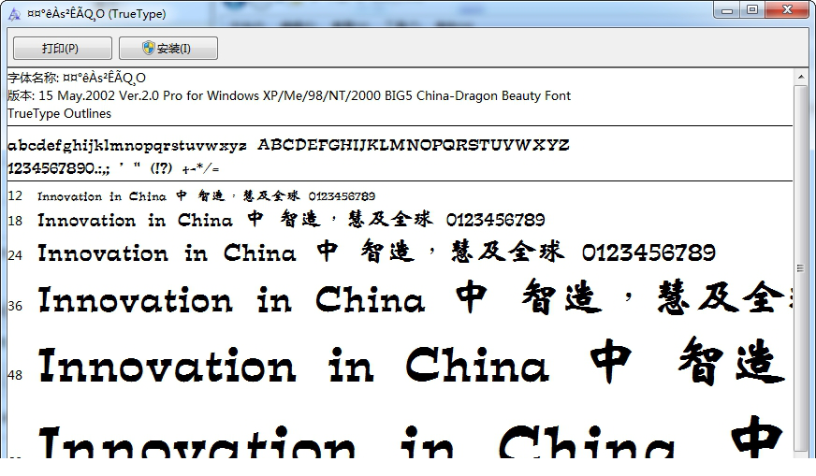
Task: Click the lowercase abcdefghijklmnopqrstuvwxyz sample
Action: click(x=127, y=146)
